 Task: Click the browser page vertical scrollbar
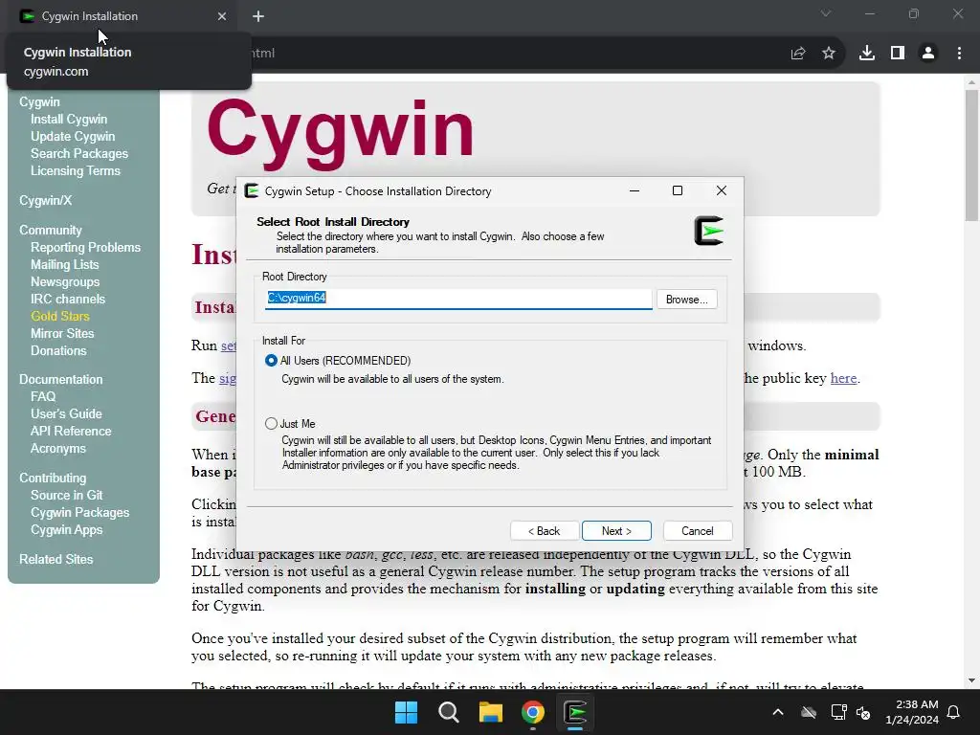click(x=971, y=156)
